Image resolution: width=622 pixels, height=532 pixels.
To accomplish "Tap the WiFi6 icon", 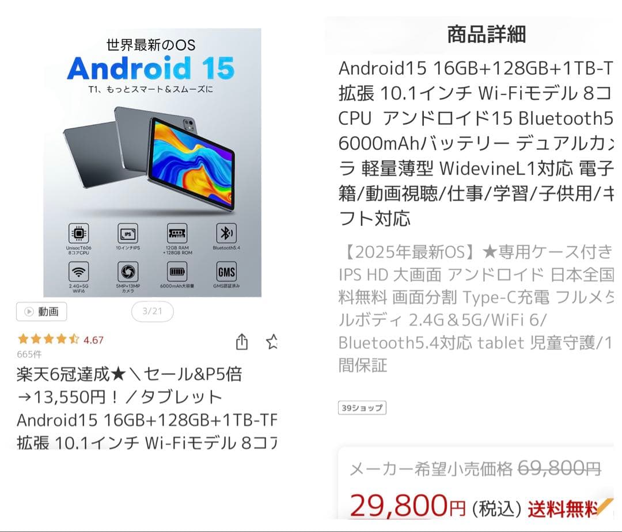I will tap(78, 271).
